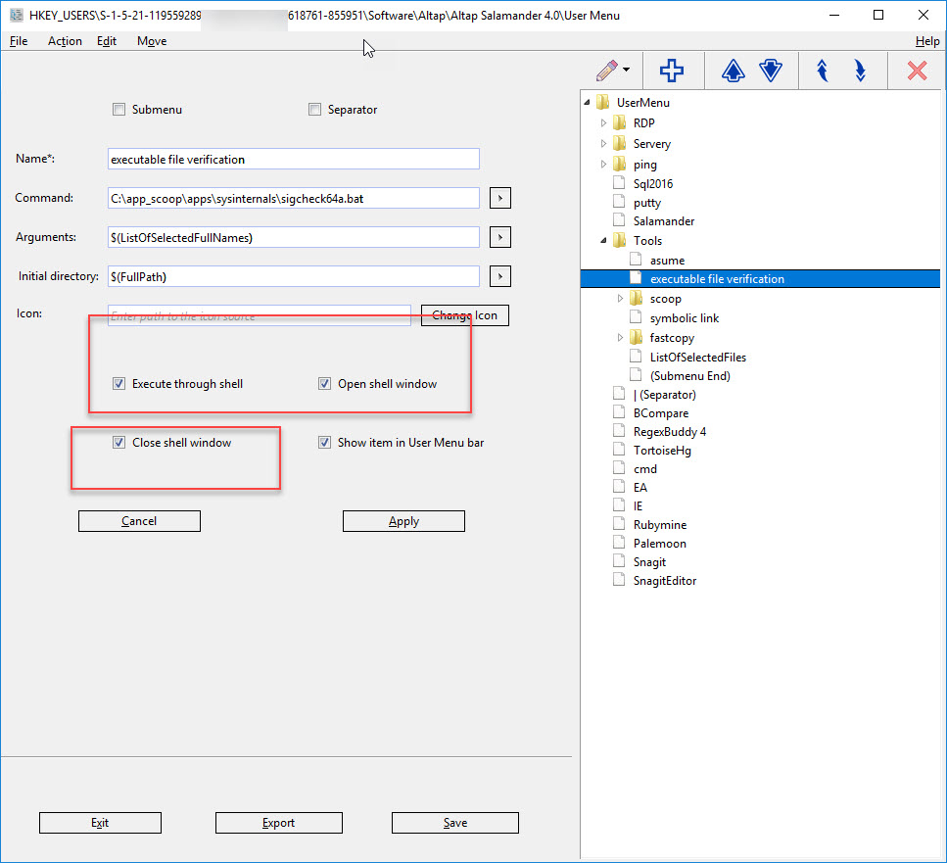Click the thin curved down-arrow icon

click(861, 71)
